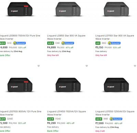This screenshot has height=133, width=137.
Task: Click the ₹5,599 price of LGS1100i
Action: 4,123
